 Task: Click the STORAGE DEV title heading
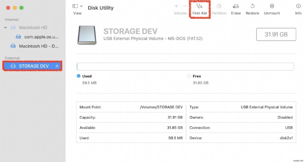(x=130, y=31)
